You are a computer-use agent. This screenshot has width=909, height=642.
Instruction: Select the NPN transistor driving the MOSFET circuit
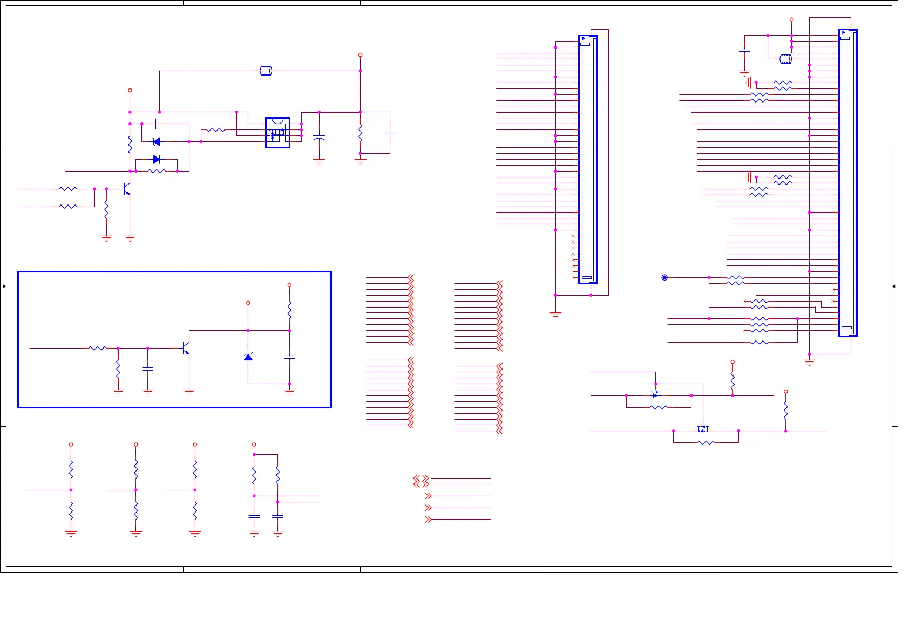click(127, 189)
